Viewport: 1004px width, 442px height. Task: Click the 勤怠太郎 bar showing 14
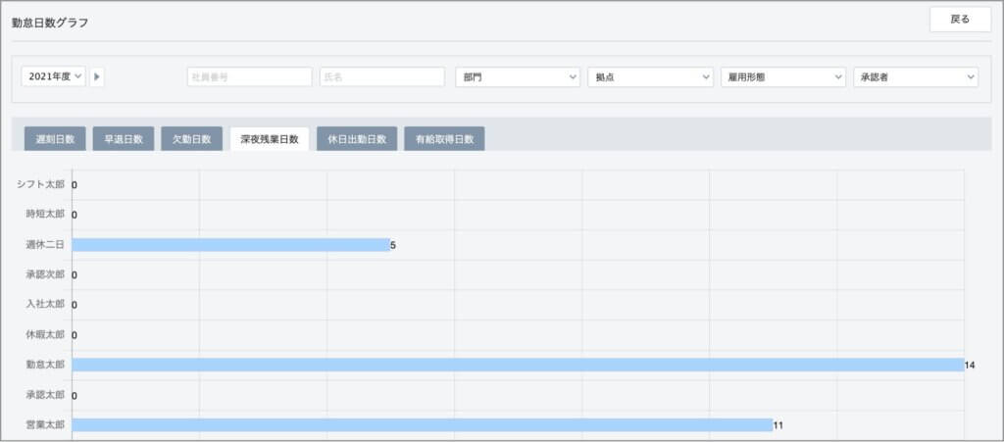pos(517,365)
